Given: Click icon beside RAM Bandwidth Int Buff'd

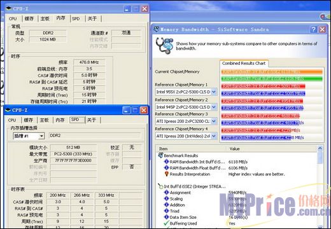Looking at the screenshot, I should pyautogui.click(x=167, y=162).
